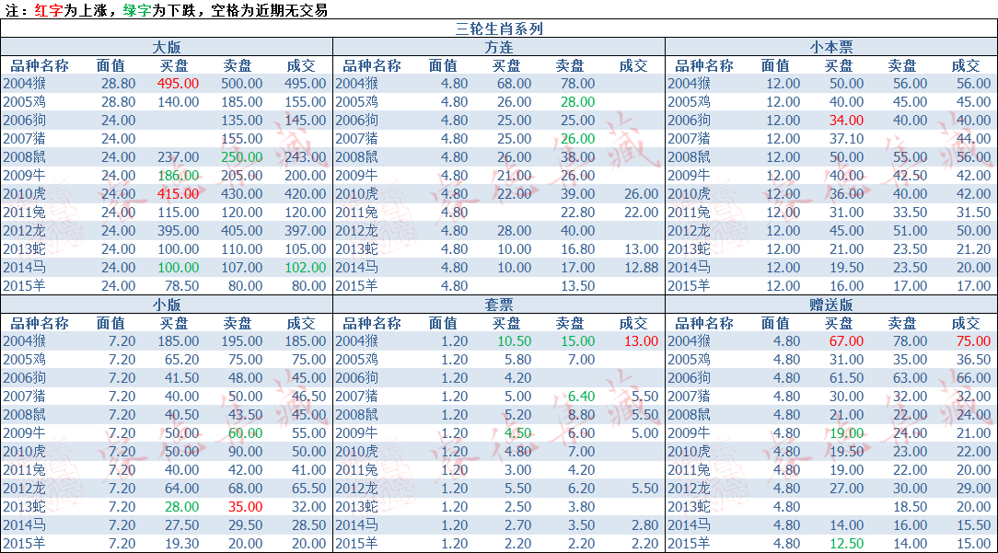Select red 13.00 成交 for 套票 2004猴

tap(642, 341)
